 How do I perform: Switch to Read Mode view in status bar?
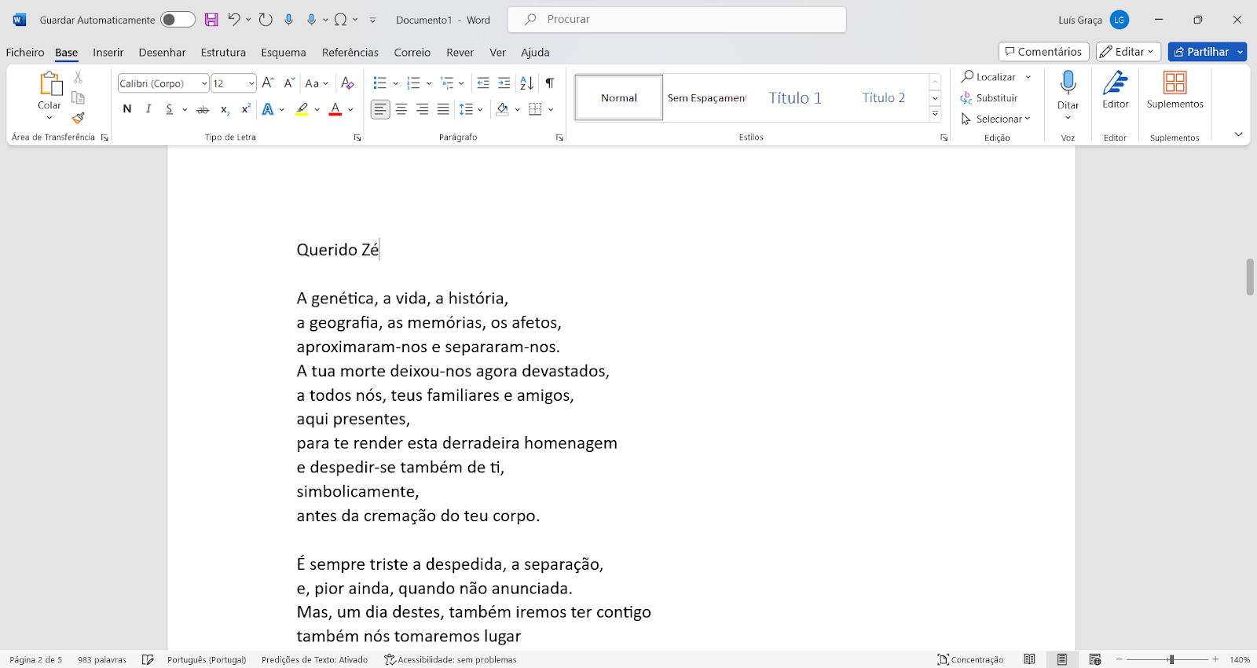coord(1029,659)
